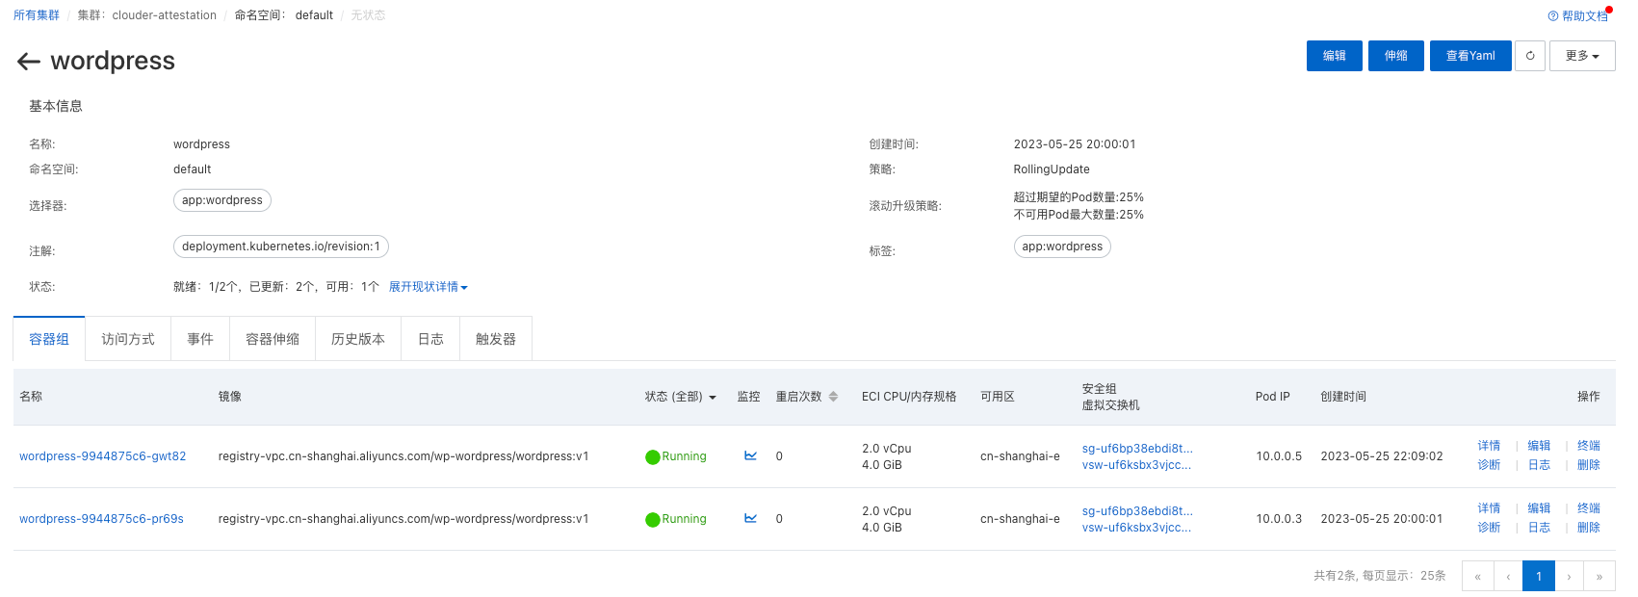
Task: Switch to the 历史版本 tab
Action: [358, 339]
